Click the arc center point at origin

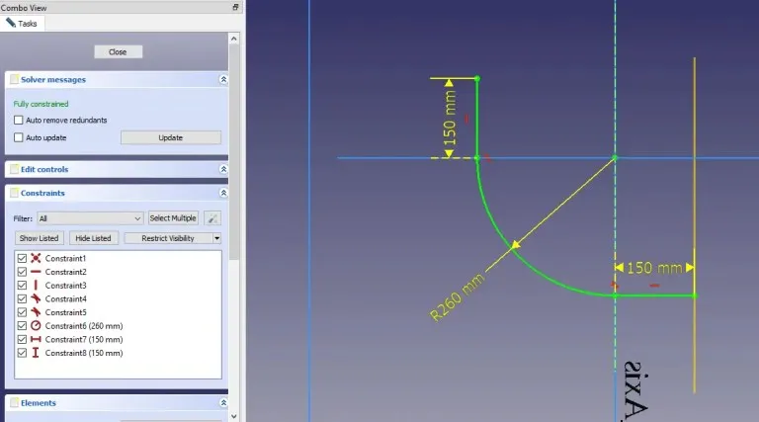pyautogui.click(x=616, y=158)
